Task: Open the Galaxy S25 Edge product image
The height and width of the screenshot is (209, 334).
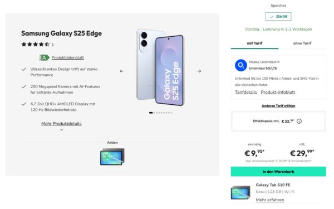Action: click(160, 67)
